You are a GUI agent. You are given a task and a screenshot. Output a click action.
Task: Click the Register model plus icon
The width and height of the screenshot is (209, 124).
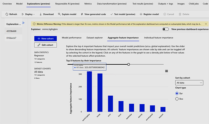point(141,14)
